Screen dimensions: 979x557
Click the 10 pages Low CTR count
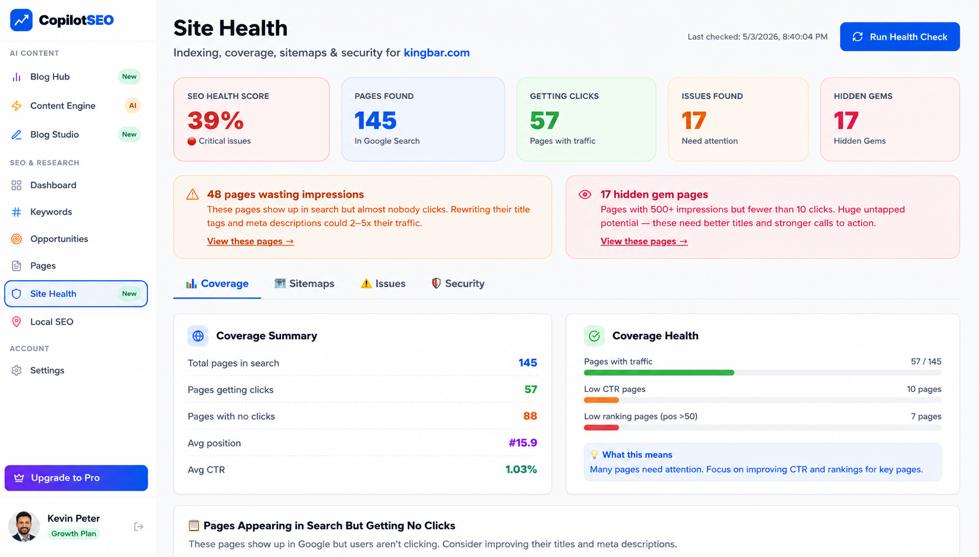point(924,389)
